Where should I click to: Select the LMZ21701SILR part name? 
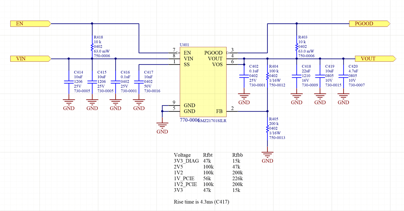click(212, 121)
